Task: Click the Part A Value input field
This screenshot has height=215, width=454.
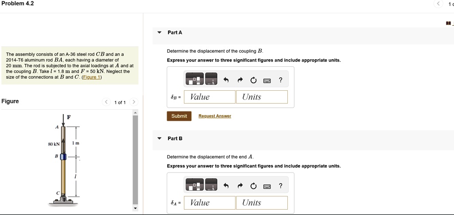Action: click(209, 97)
